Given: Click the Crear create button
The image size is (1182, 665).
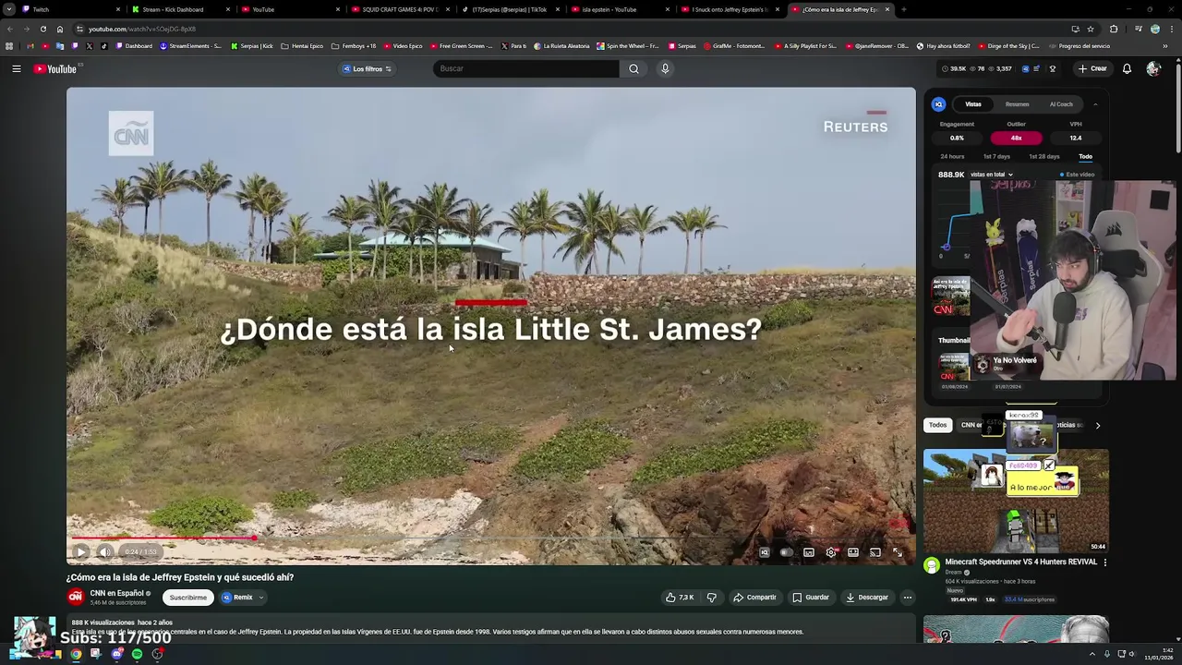Looking at the screenshot, I should point(1092,68).
